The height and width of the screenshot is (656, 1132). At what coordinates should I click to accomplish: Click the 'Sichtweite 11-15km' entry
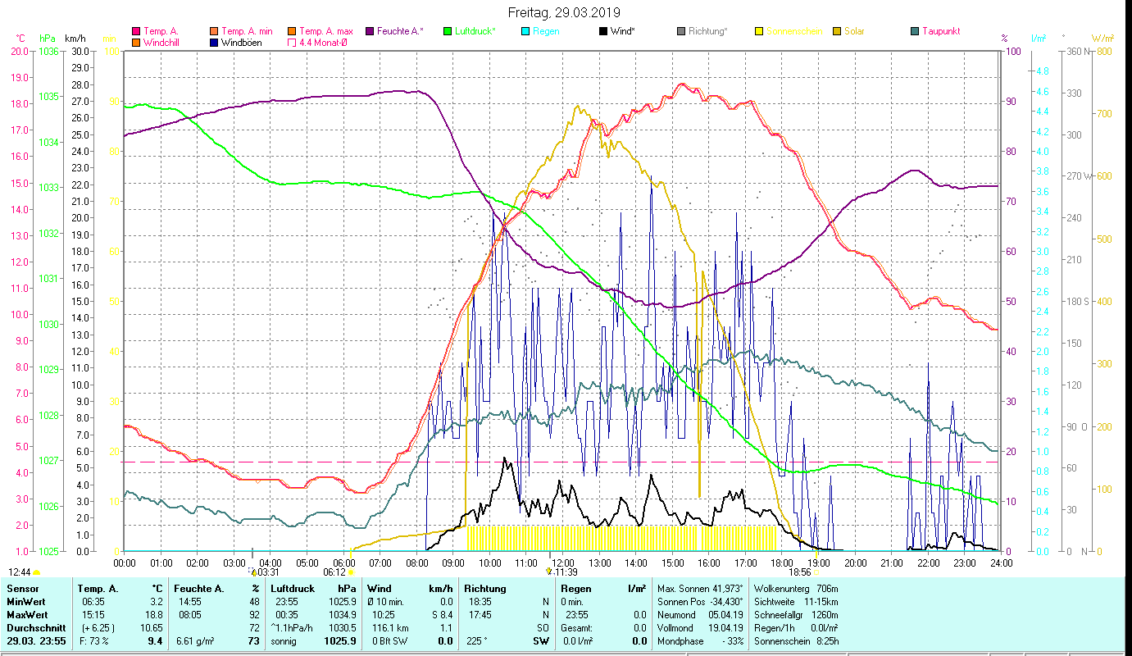point(796,602)
